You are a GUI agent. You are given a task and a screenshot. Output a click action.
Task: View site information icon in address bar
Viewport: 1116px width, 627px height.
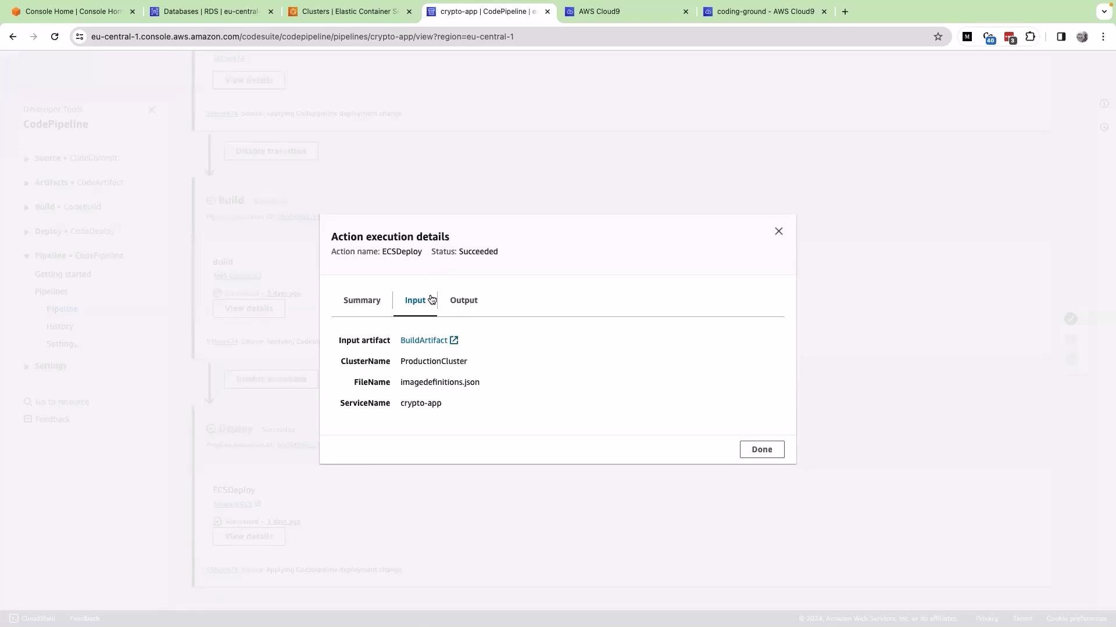80,37
